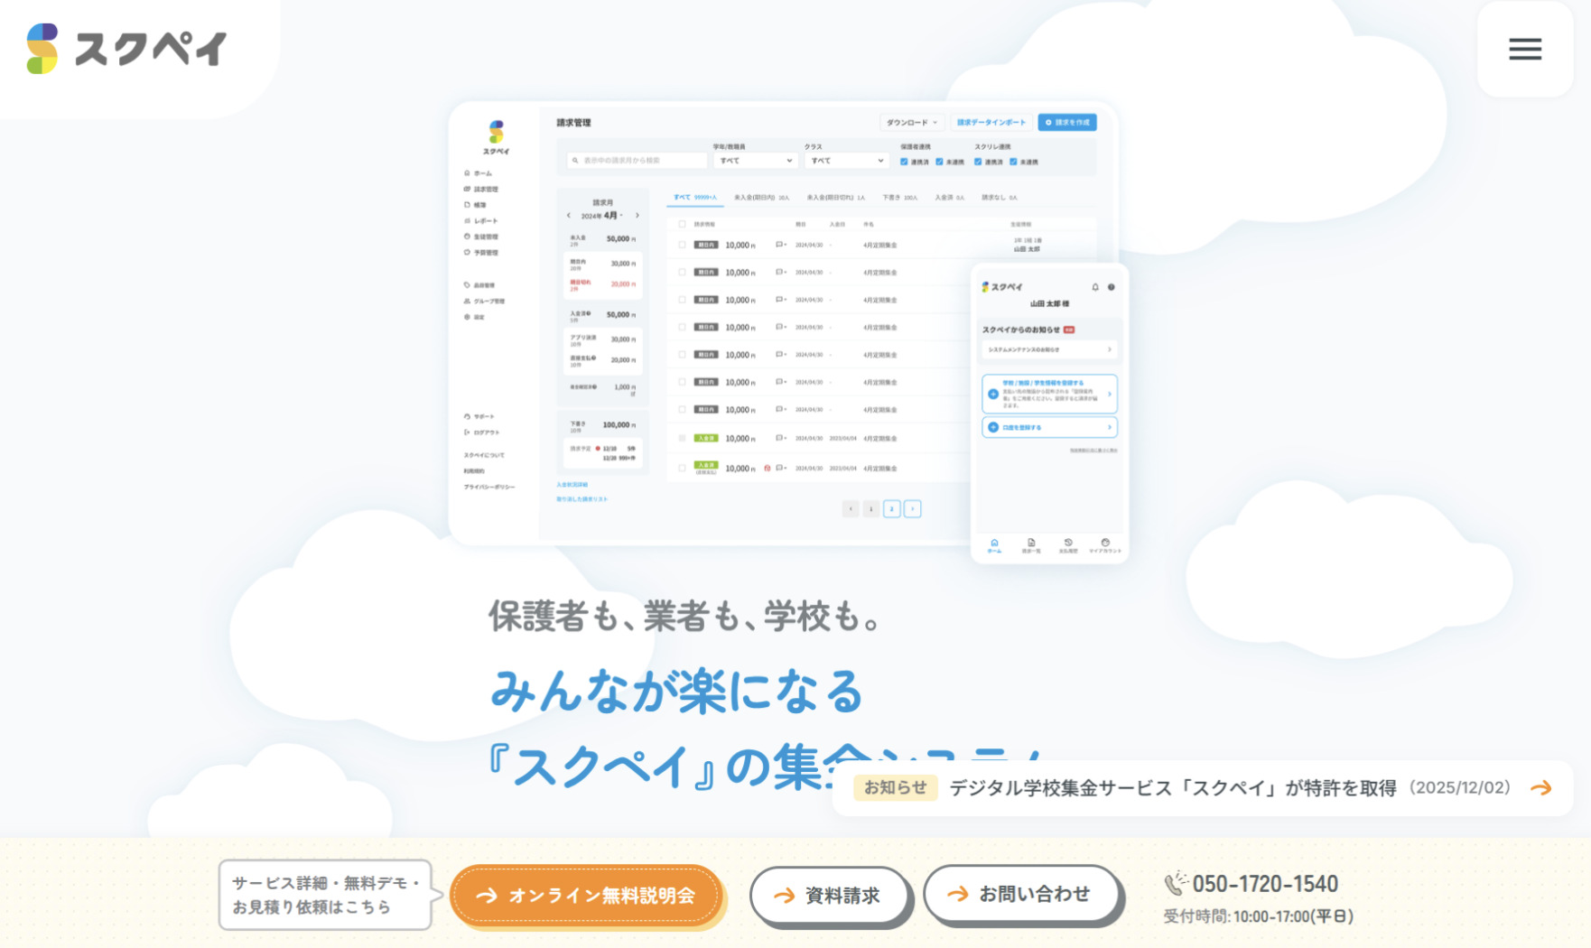Screen dimensions: 1591x948
Task: Toggle 保護者連携 連携済 checkbox
Action: pyautogui.click(x=904, y=162)
